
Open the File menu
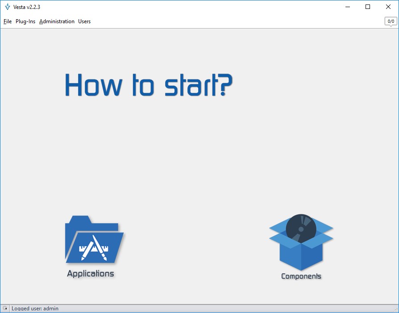coord(8,21)
